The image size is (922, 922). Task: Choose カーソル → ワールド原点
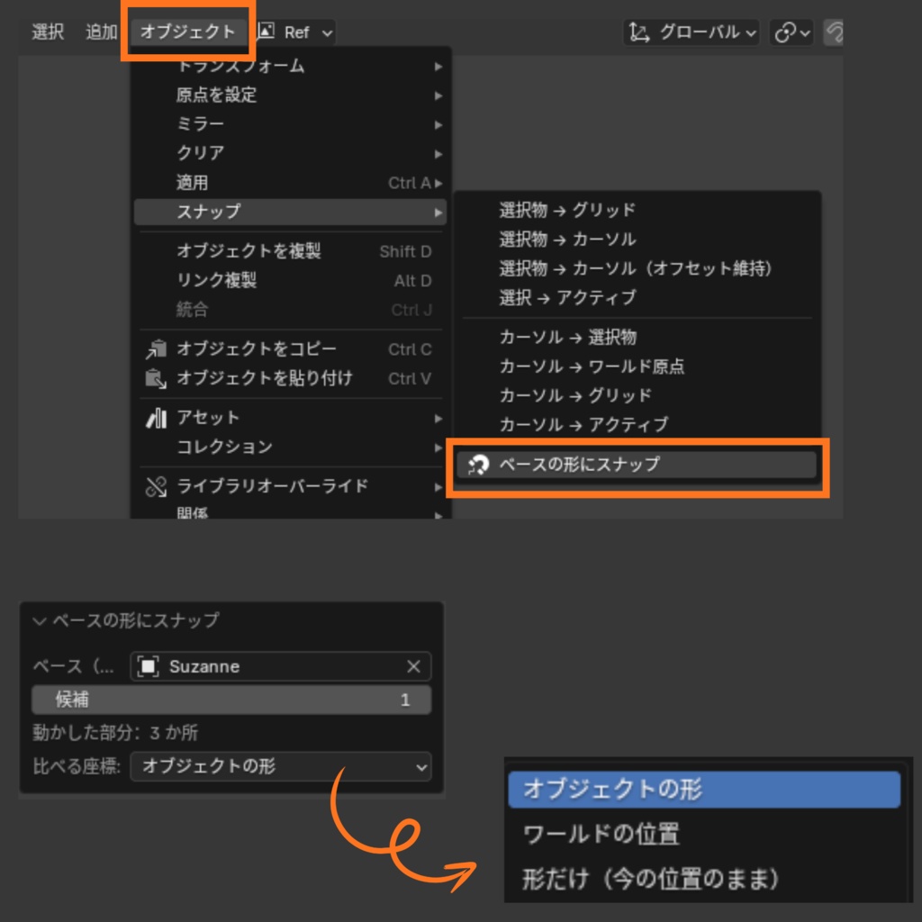point(637,367)
